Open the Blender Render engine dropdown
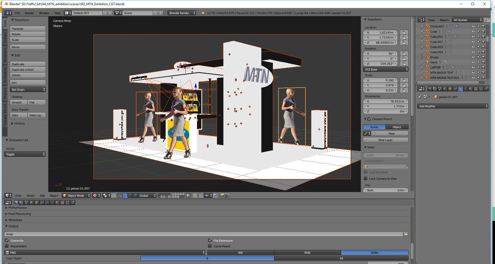Image resolution: width=495 pixels, height=264 pixels. pos(182,13)
